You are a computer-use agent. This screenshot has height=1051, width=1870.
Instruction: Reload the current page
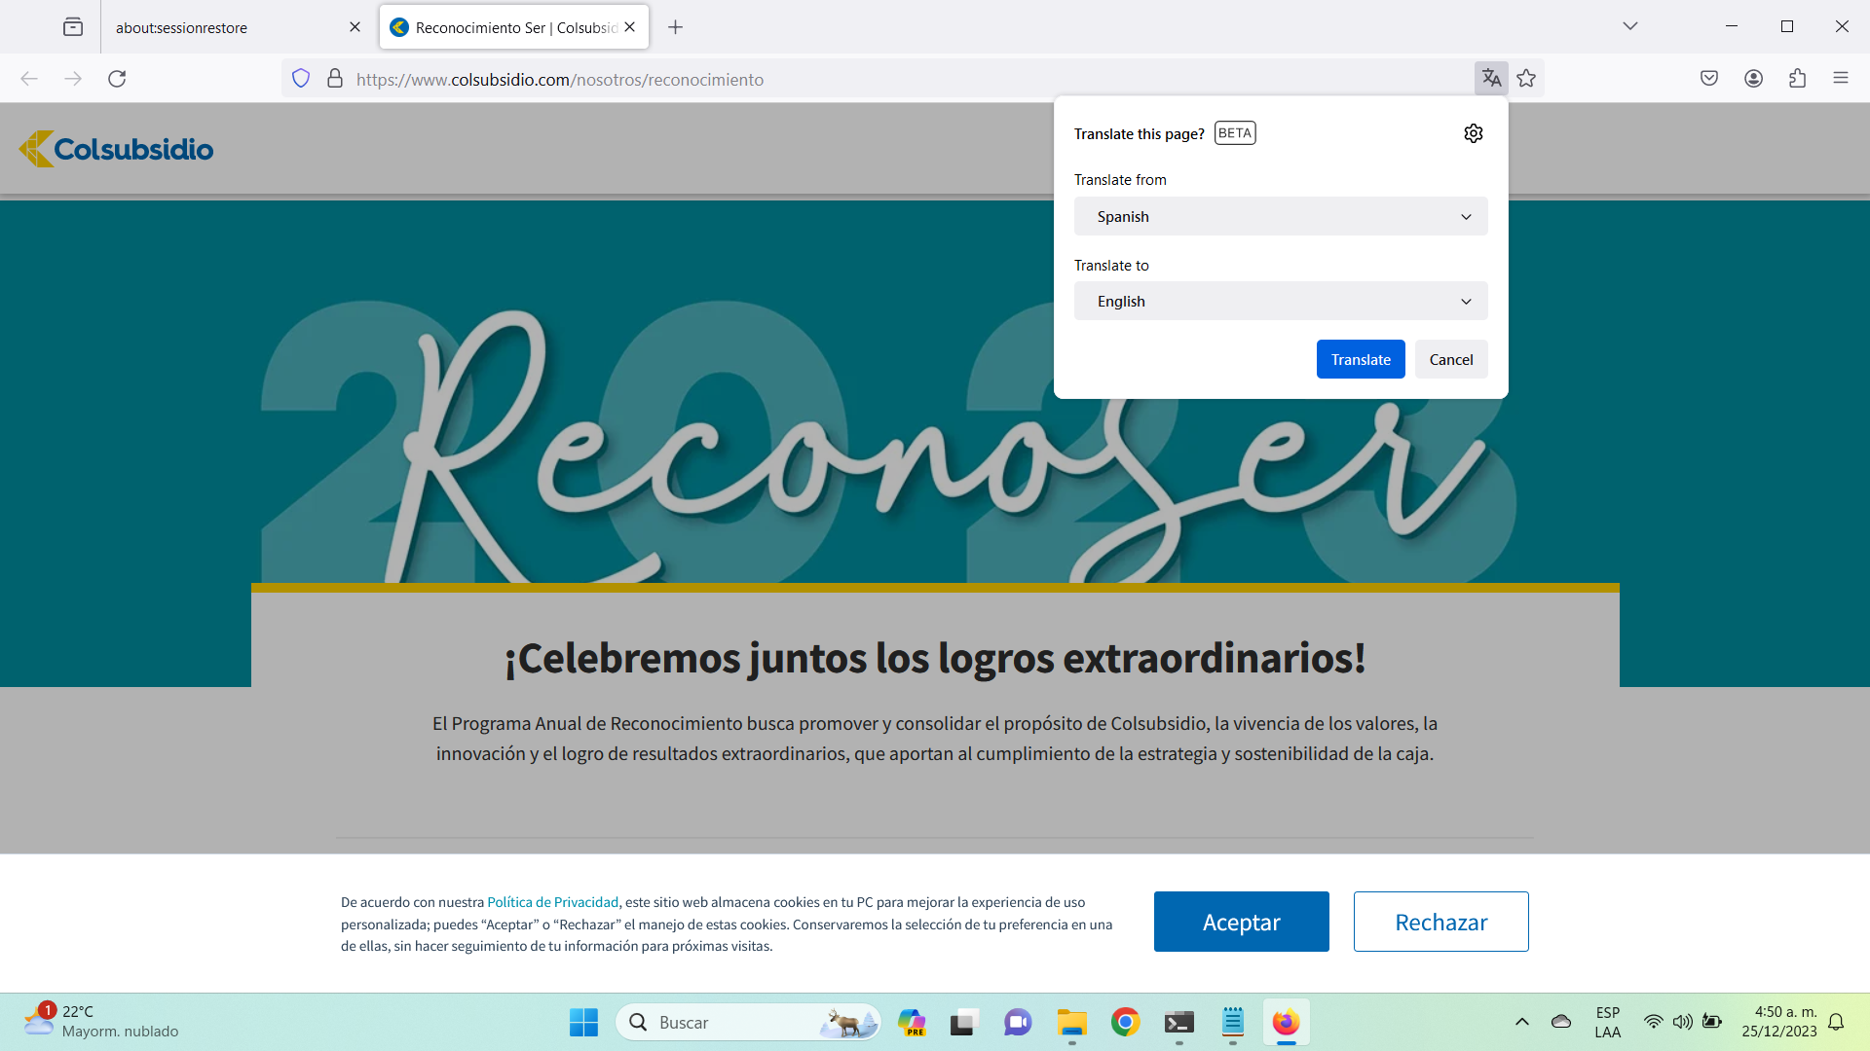click(117, 79)
